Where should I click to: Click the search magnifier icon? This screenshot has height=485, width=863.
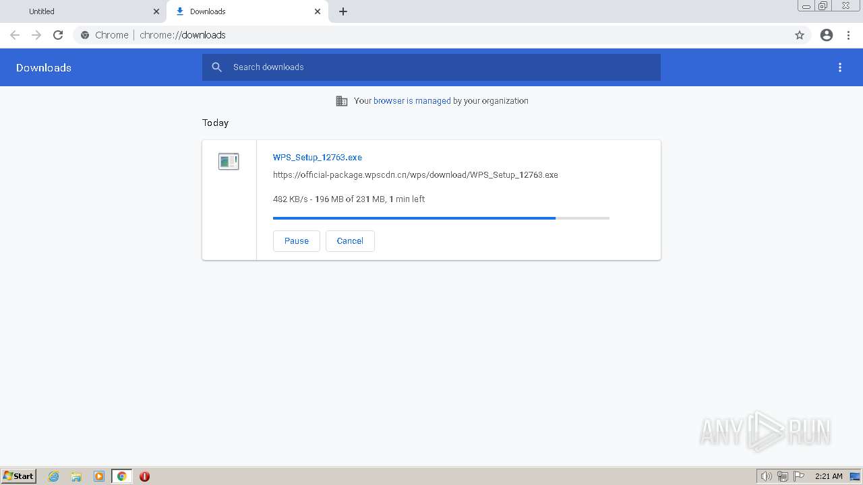coord(217,67)
